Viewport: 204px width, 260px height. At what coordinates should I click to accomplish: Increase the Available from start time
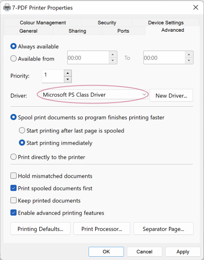(x=113, y=54)
